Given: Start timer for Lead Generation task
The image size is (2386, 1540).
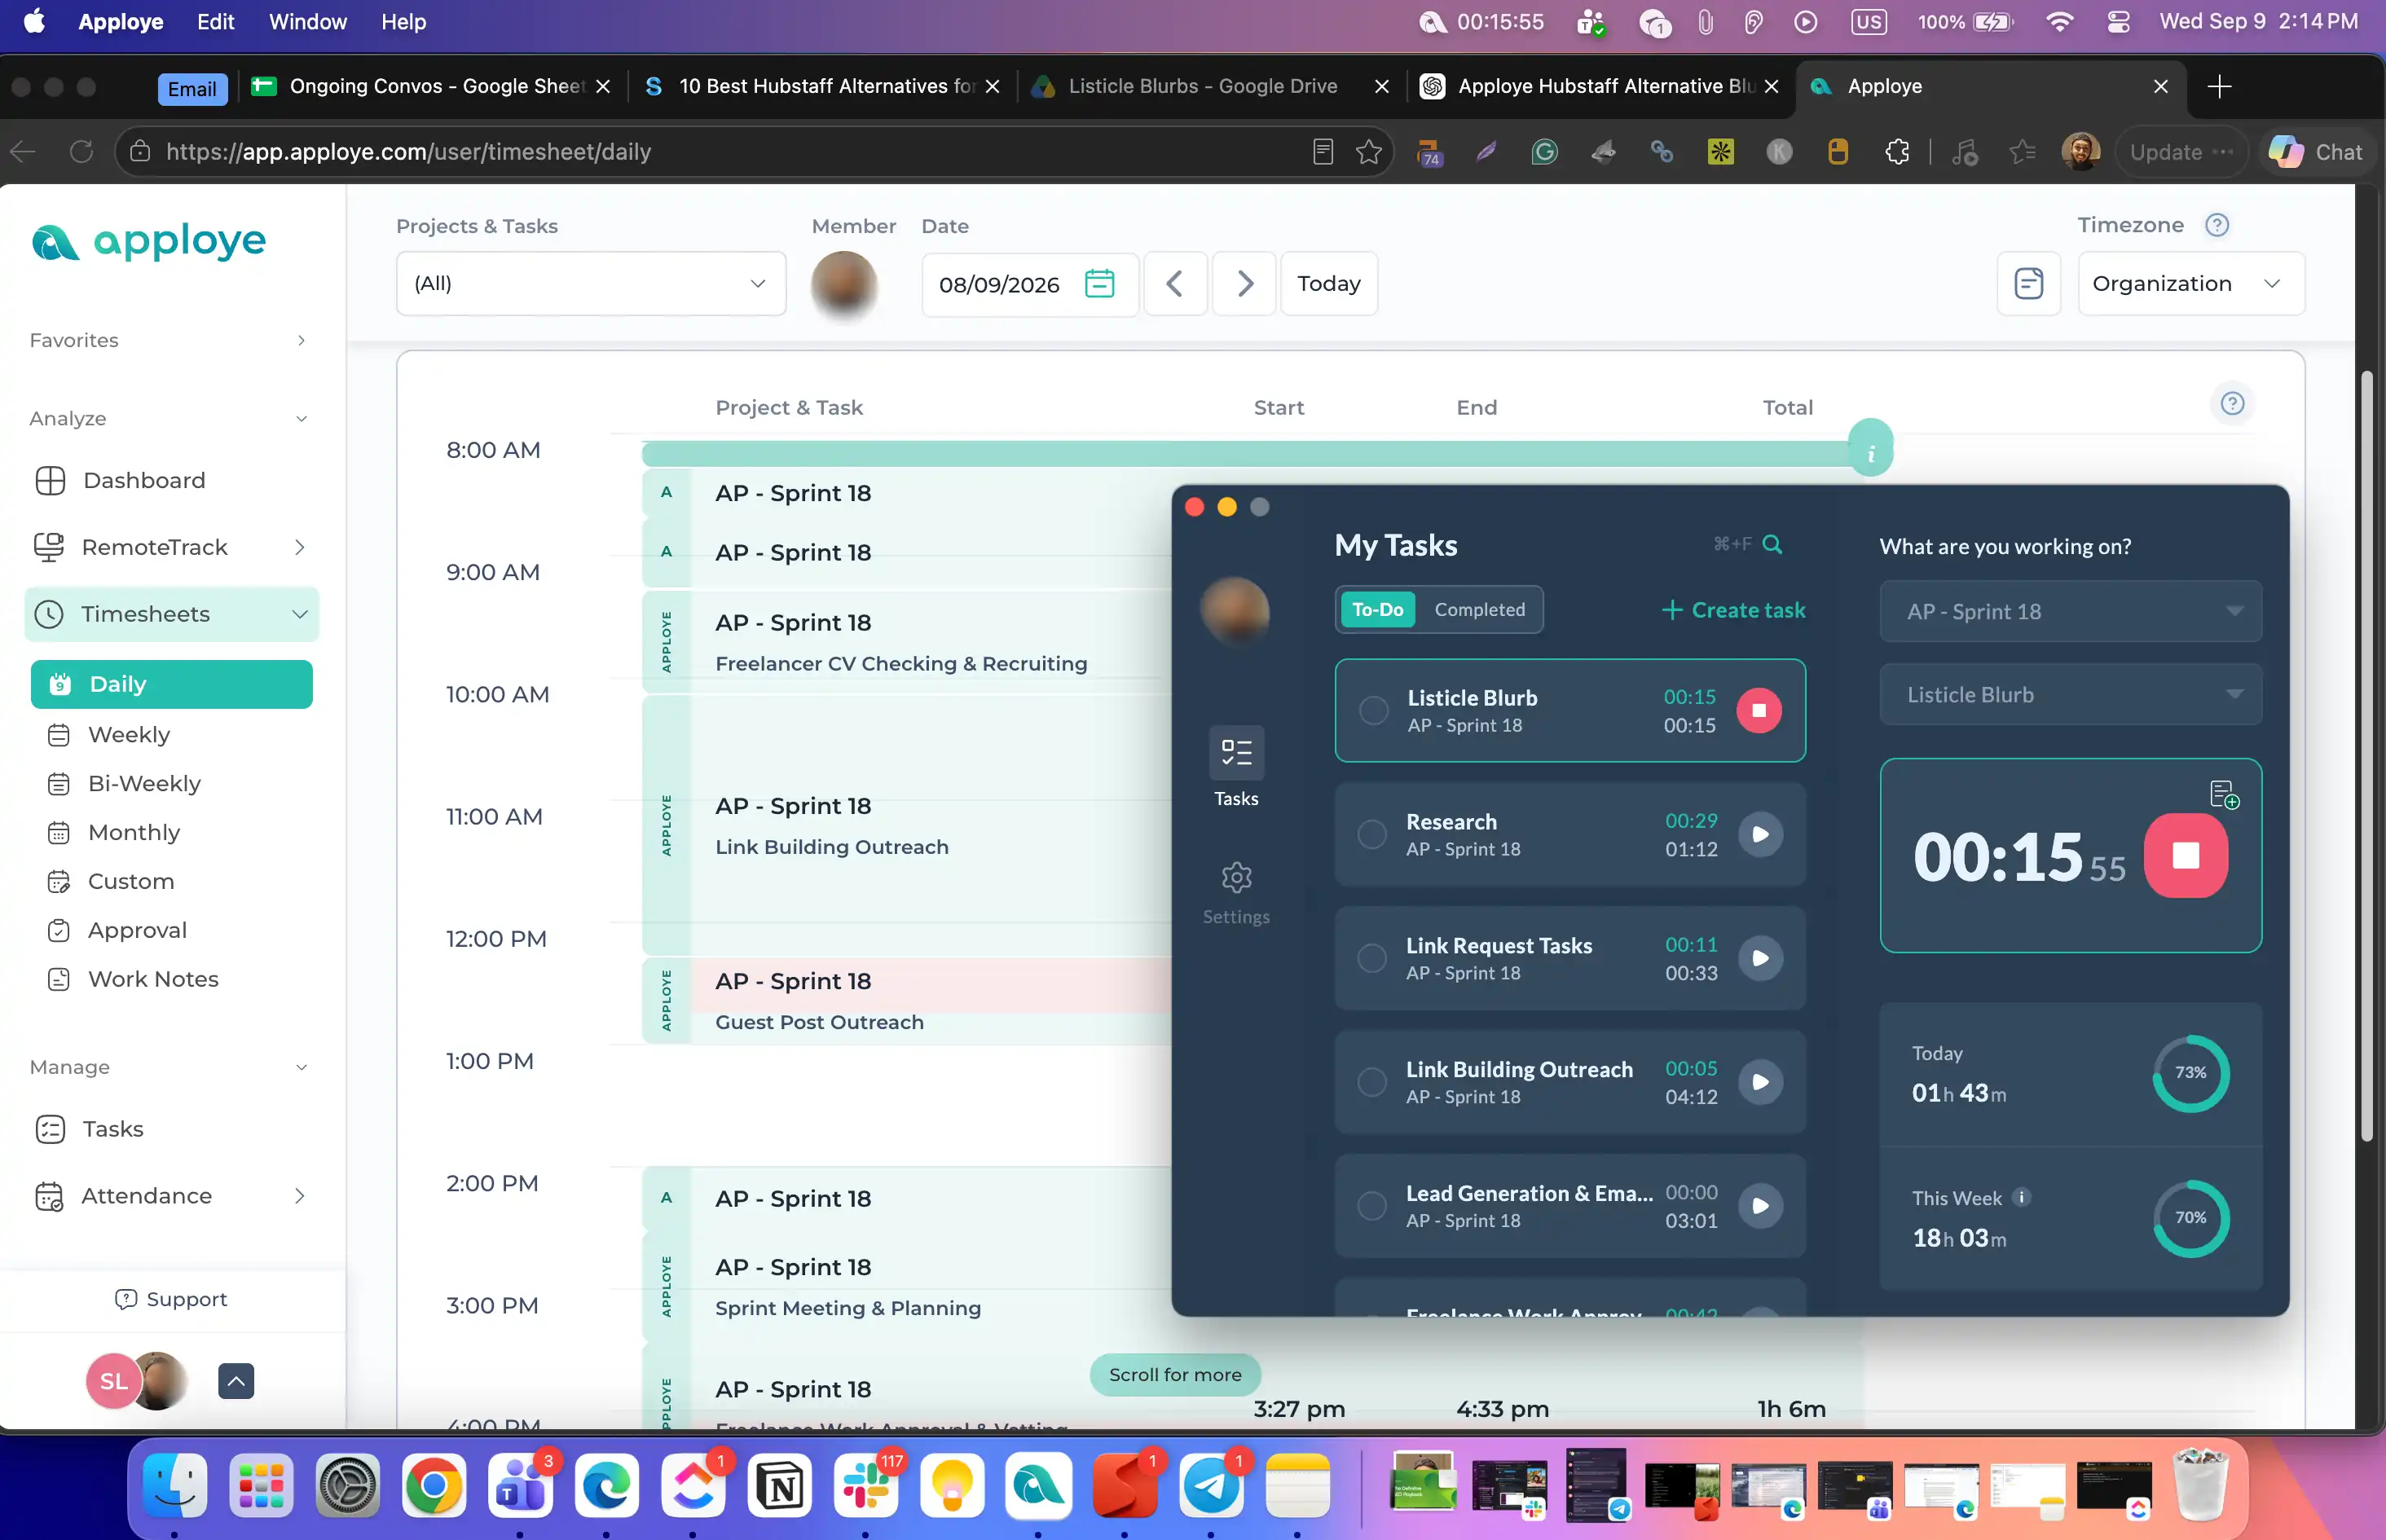Looking at the screenshot, I should click(1760, 1207).
